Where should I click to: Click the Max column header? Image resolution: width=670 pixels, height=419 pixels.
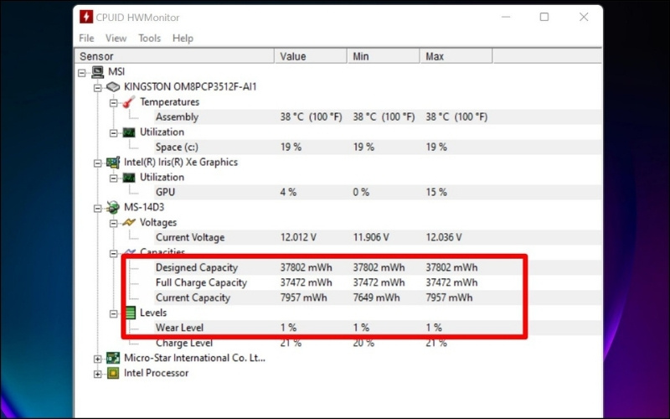456,56
